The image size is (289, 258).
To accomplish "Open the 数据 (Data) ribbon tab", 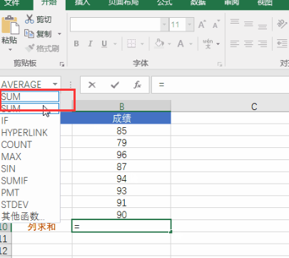I will 198,3.
